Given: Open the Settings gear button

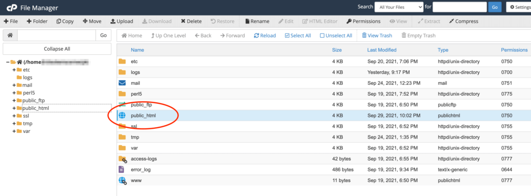Looking at the screenshot, I should [x=519, y=7].
